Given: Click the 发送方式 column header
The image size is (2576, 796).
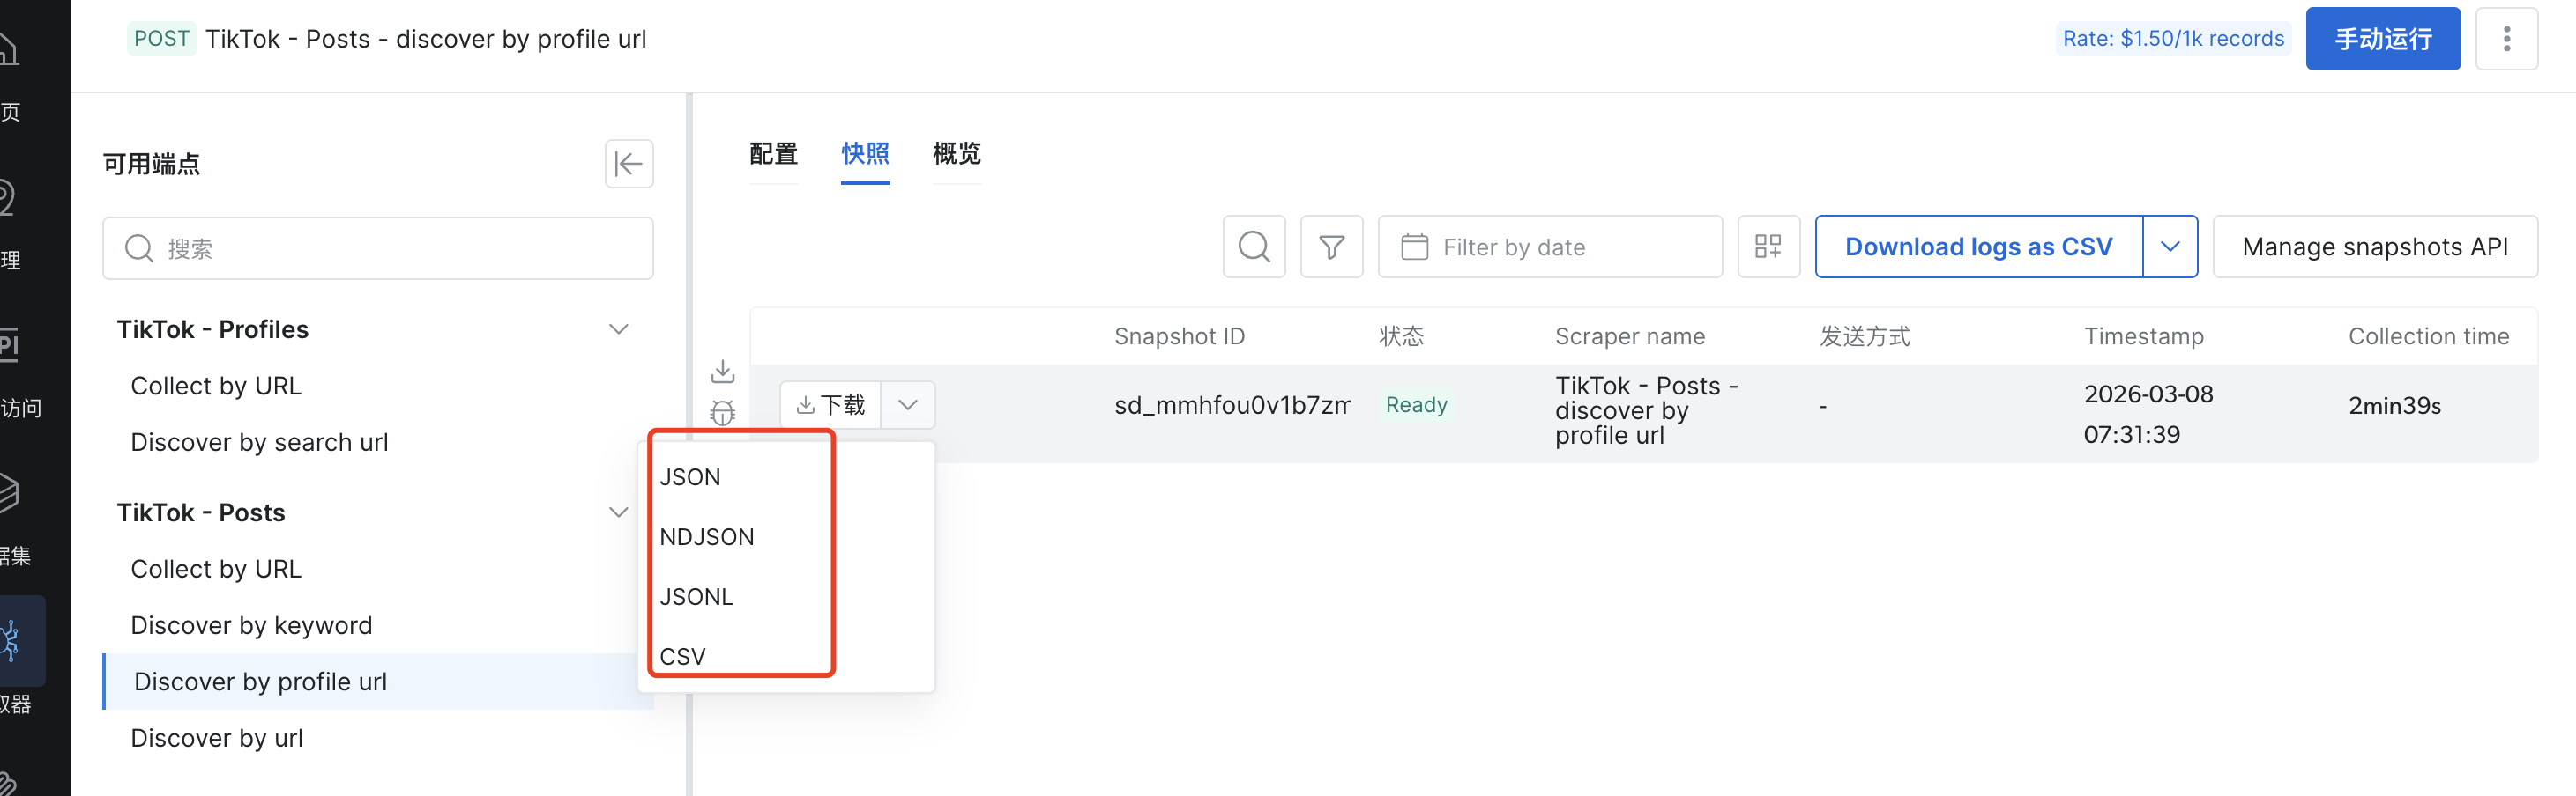Looking at the screenshot, I should point(1864,336).
